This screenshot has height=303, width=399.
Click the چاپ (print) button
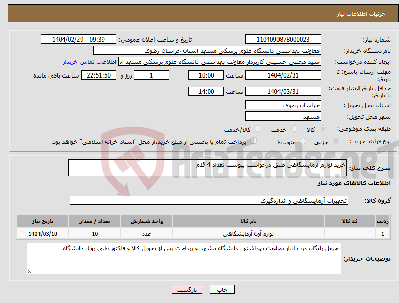[222, 289]
